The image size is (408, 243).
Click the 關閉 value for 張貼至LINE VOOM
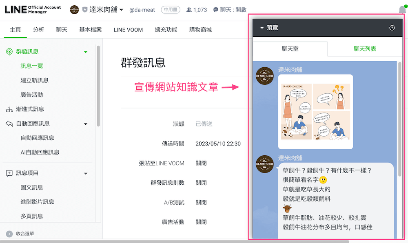(x=201, y=163)
